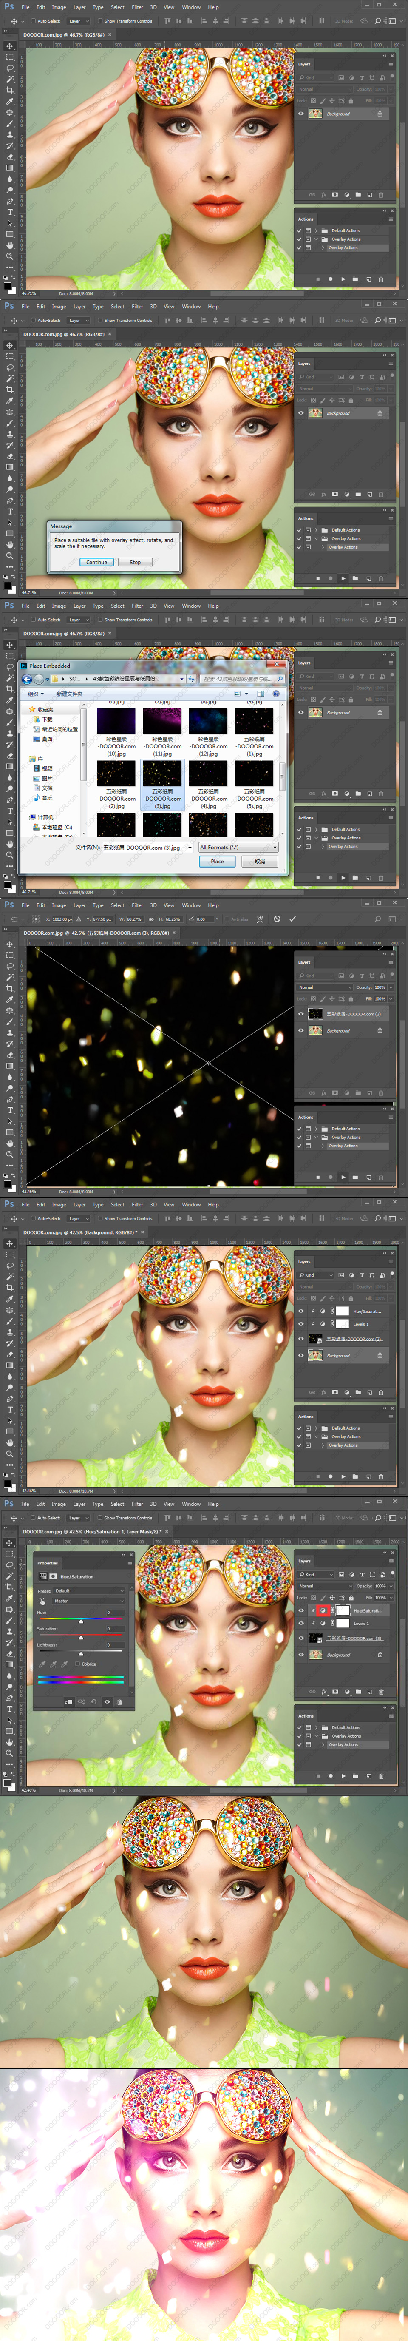This screenshot has width=408, height=2341.
Task: Open the All Formats file type dropdown
Action: pos(238,847)
